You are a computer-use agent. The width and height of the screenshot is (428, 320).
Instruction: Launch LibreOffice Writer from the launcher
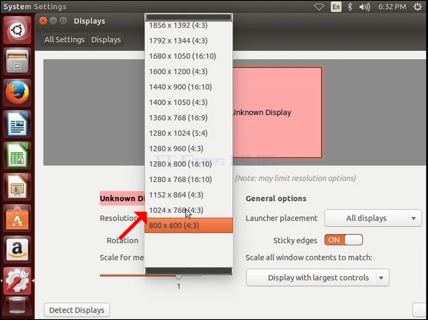[x=17, y=124]
